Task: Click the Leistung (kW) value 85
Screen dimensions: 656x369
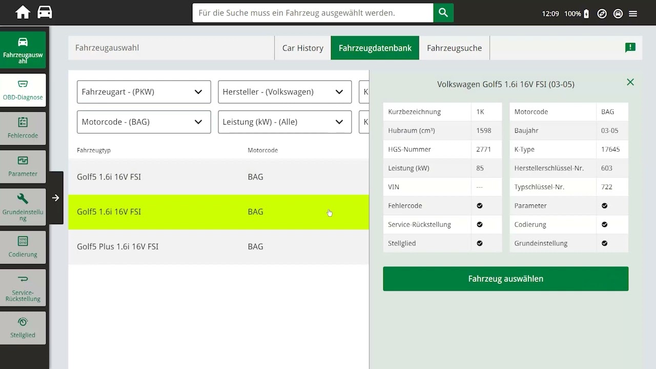Action: click(x=480, y=168)
